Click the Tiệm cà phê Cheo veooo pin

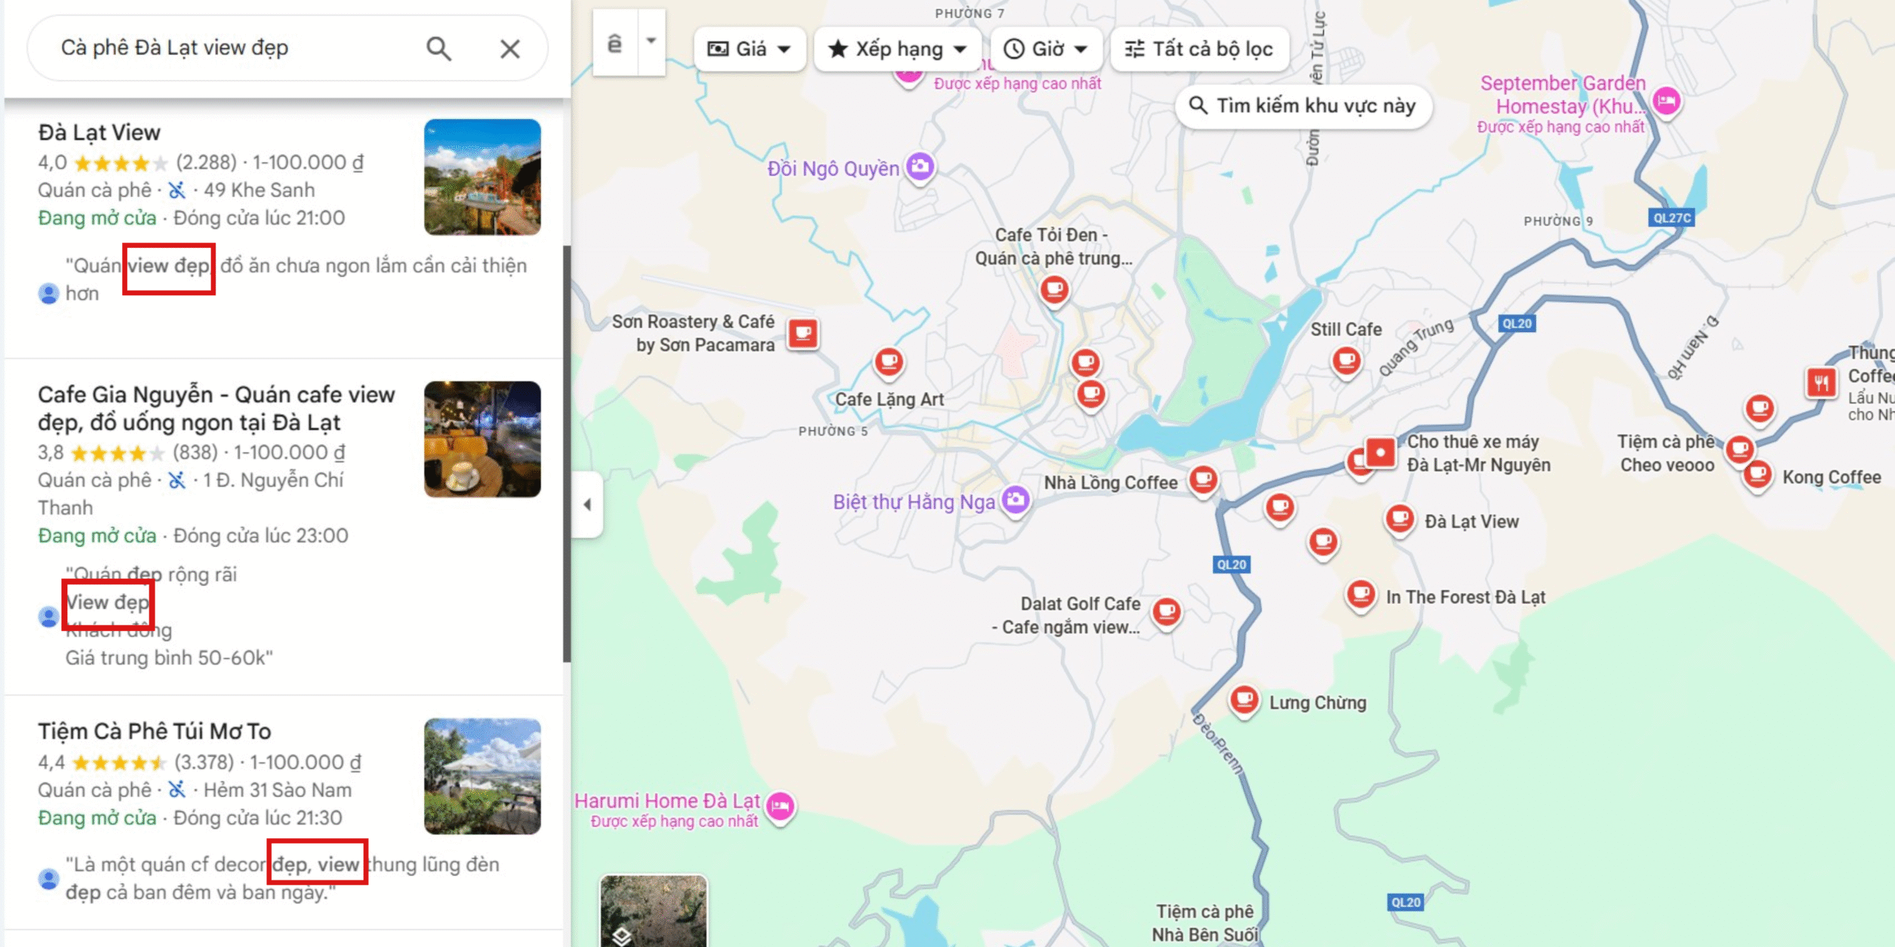(1740, 449)
